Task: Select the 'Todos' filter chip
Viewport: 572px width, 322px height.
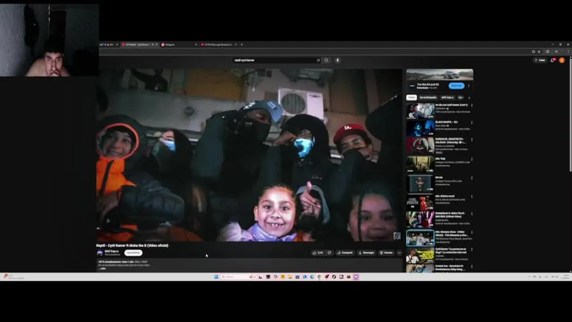Action: 411,97
